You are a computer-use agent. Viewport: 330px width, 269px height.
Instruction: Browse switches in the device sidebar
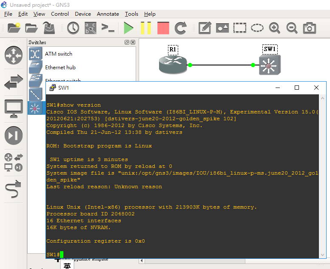[14, 82]
